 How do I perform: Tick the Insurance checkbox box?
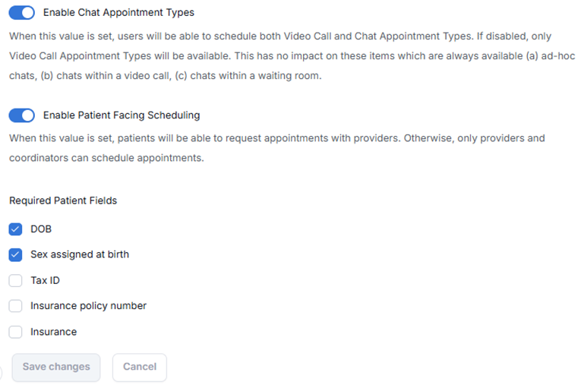coord(15,332)
